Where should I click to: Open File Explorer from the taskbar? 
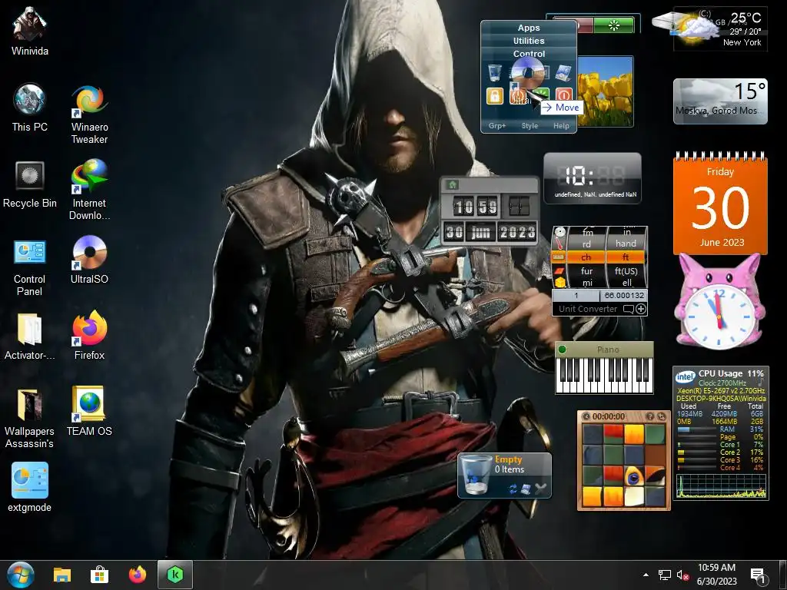[62, 575]
